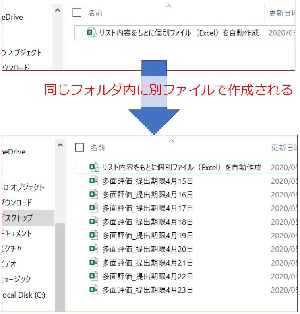The width and height of the screenshot is (300, 314).
Task: Select file 多面評価_提出期限4月19日
Action: point(148,236)
